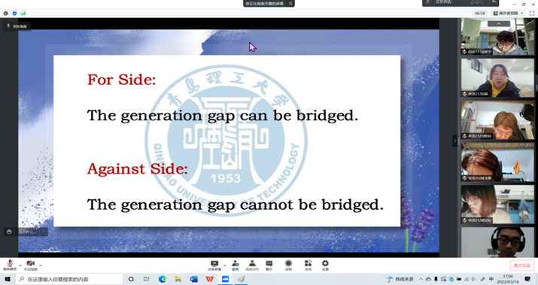
Task: Enter full screen mode icon
Action: (x=532, y=13)
